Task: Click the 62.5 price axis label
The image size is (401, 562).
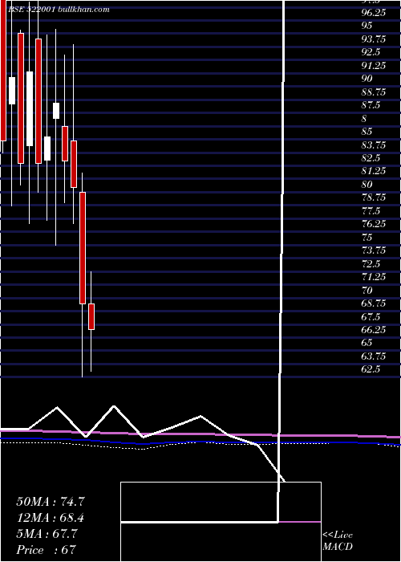Action: point(371,370)
